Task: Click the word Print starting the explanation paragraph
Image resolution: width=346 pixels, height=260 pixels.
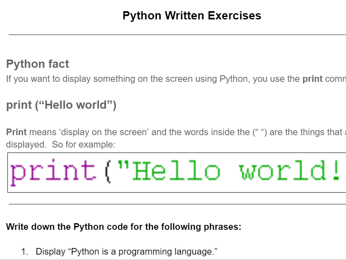Action: click(x=16, y=132)
